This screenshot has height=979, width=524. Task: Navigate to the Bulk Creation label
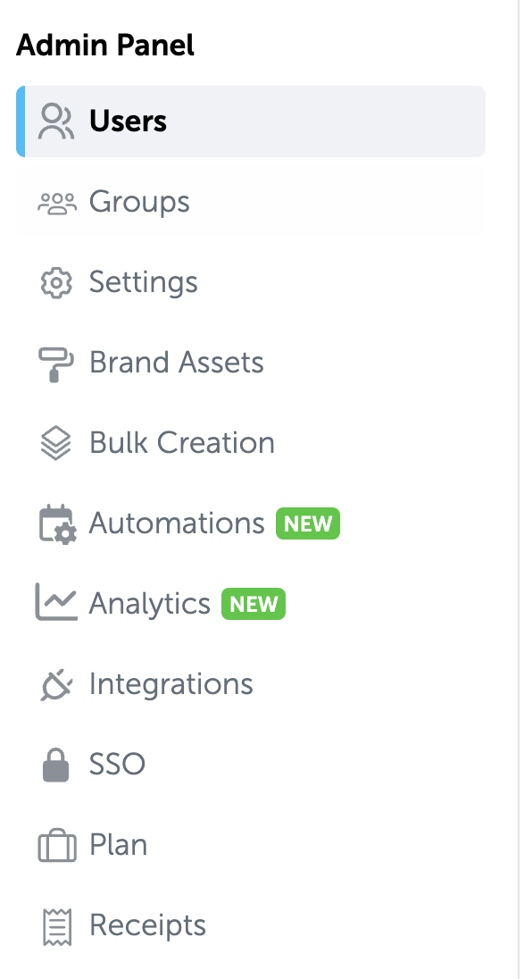(182, 443)
